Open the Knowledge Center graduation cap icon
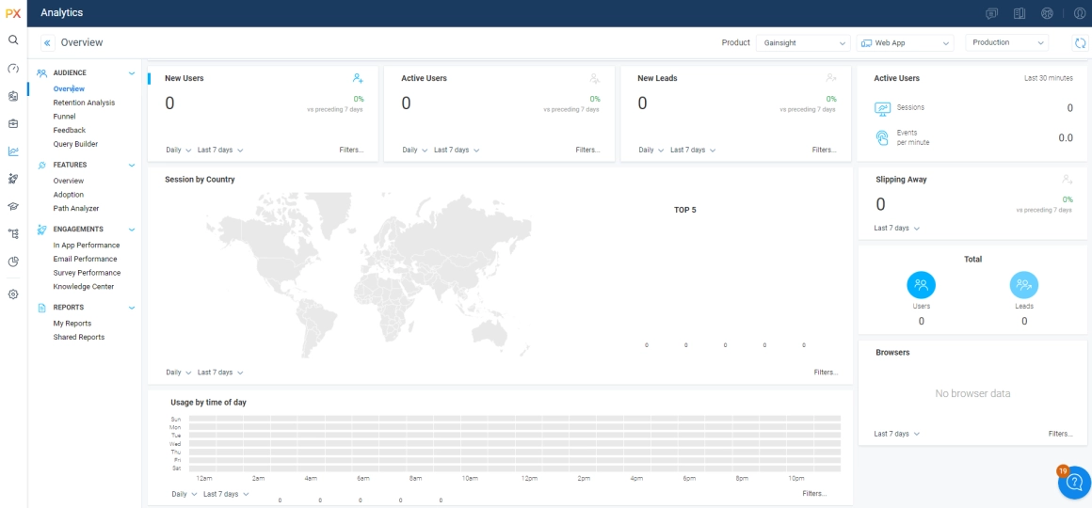The height and width of the screenshot is (508, 1092). [13, 206]
